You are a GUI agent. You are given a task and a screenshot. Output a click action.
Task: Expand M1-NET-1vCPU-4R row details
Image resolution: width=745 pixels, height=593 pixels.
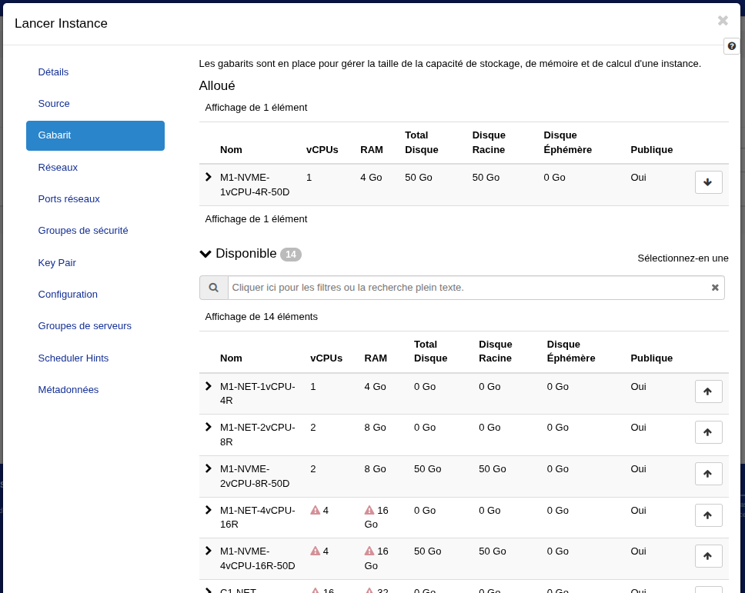click(209, 386)
